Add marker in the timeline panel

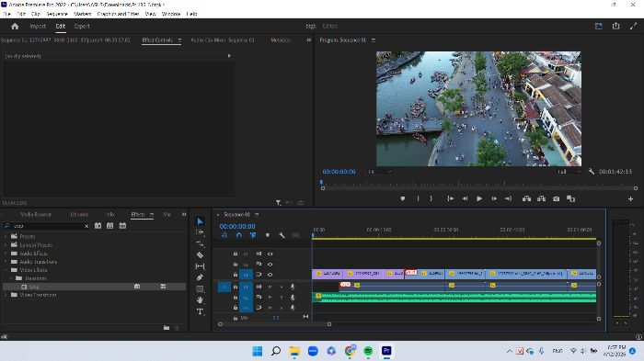pyautogui.click(x=268, y=235)
